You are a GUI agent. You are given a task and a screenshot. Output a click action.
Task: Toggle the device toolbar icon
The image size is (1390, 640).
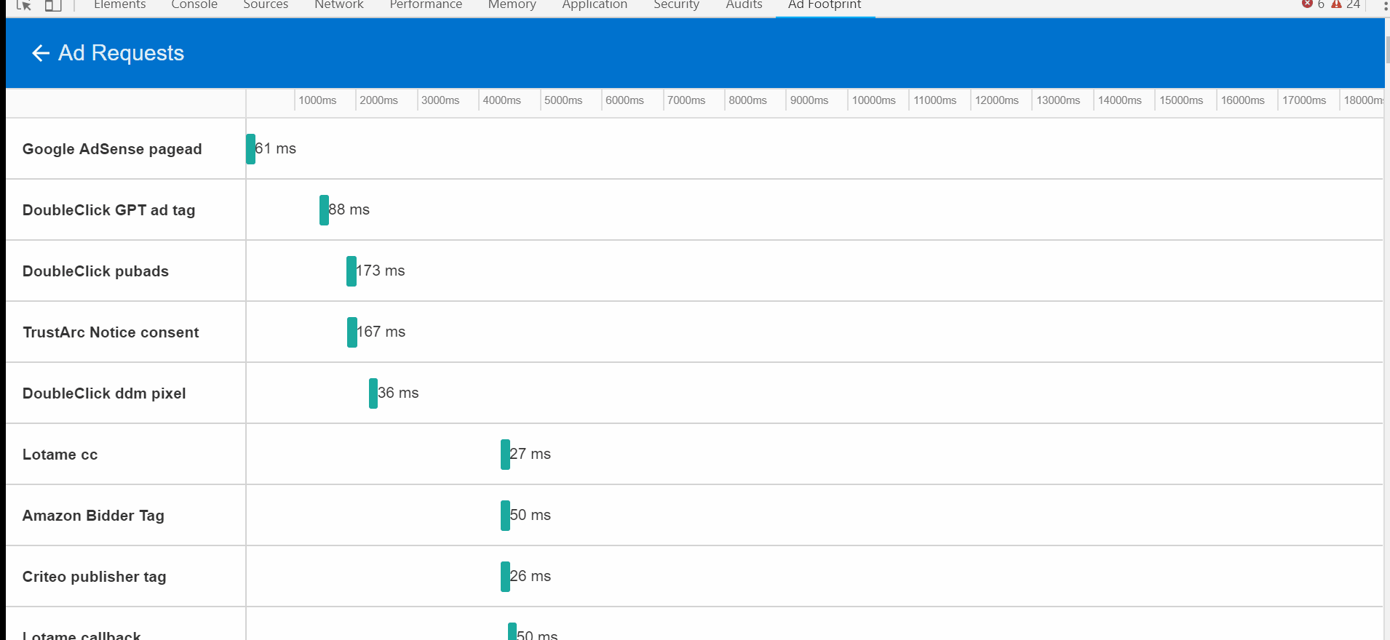pyautogui.click(x=53, y=5)
